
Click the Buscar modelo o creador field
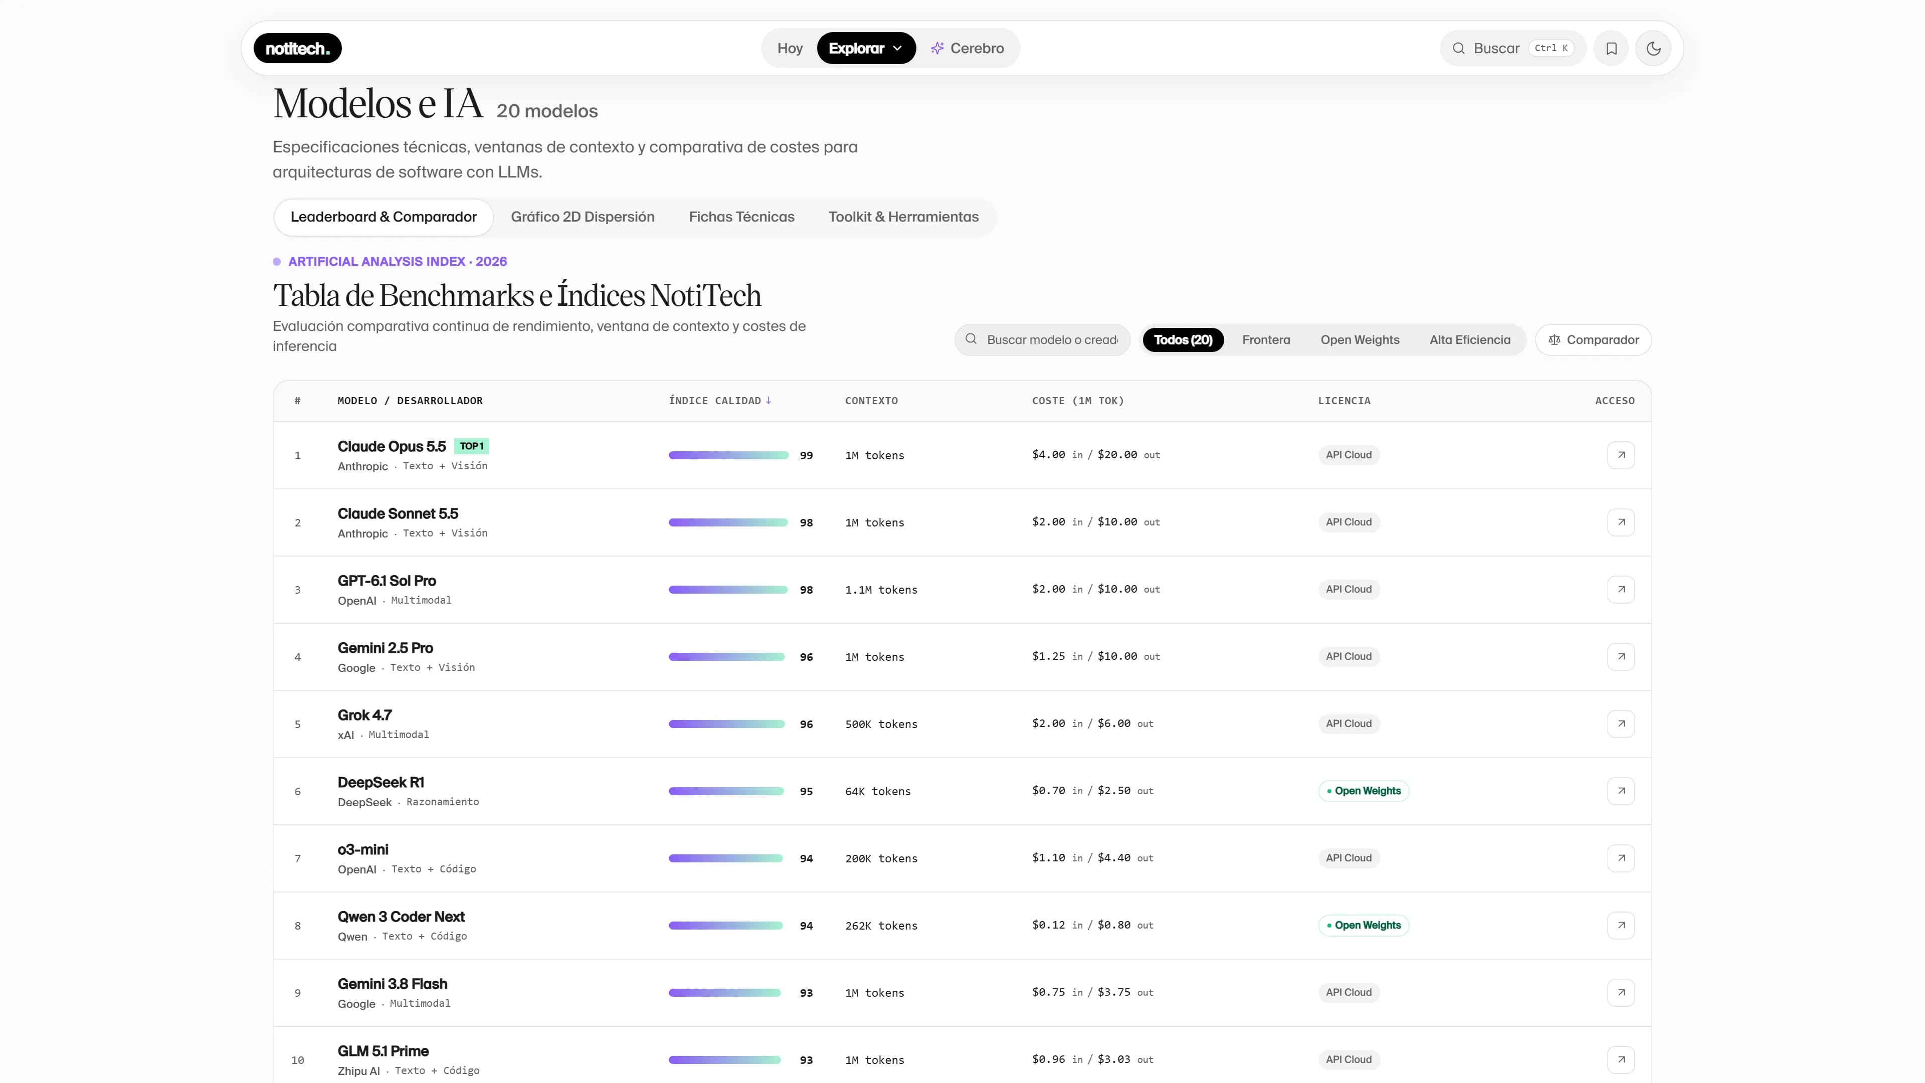click(x=1043, y=340)
